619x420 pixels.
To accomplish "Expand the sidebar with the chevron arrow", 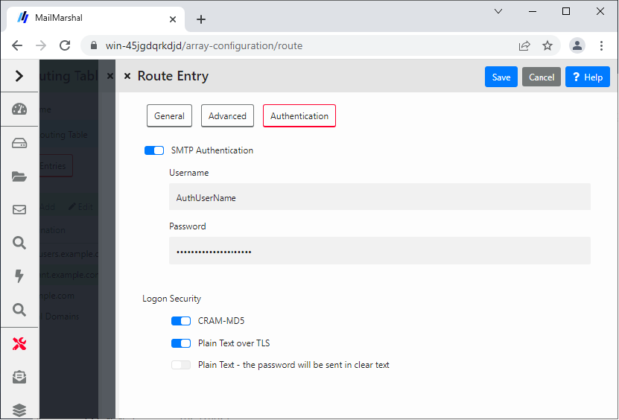I will pyautogui.click(x=19, y=76).
